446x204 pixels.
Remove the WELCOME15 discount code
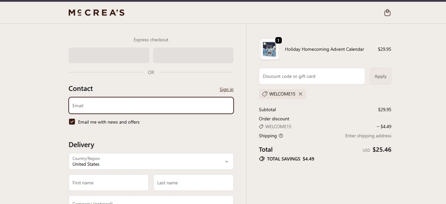(301, 94)
